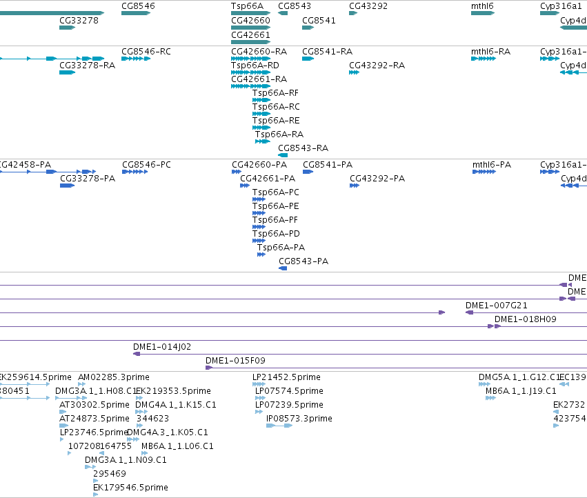Image resolution: width=587 pixels, height=498 pixels.
Task: Select transcript CG42660-RA
Action: tap(259, 52)
